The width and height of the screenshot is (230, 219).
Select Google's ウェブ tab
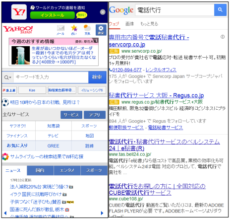[x=114, y=24]
